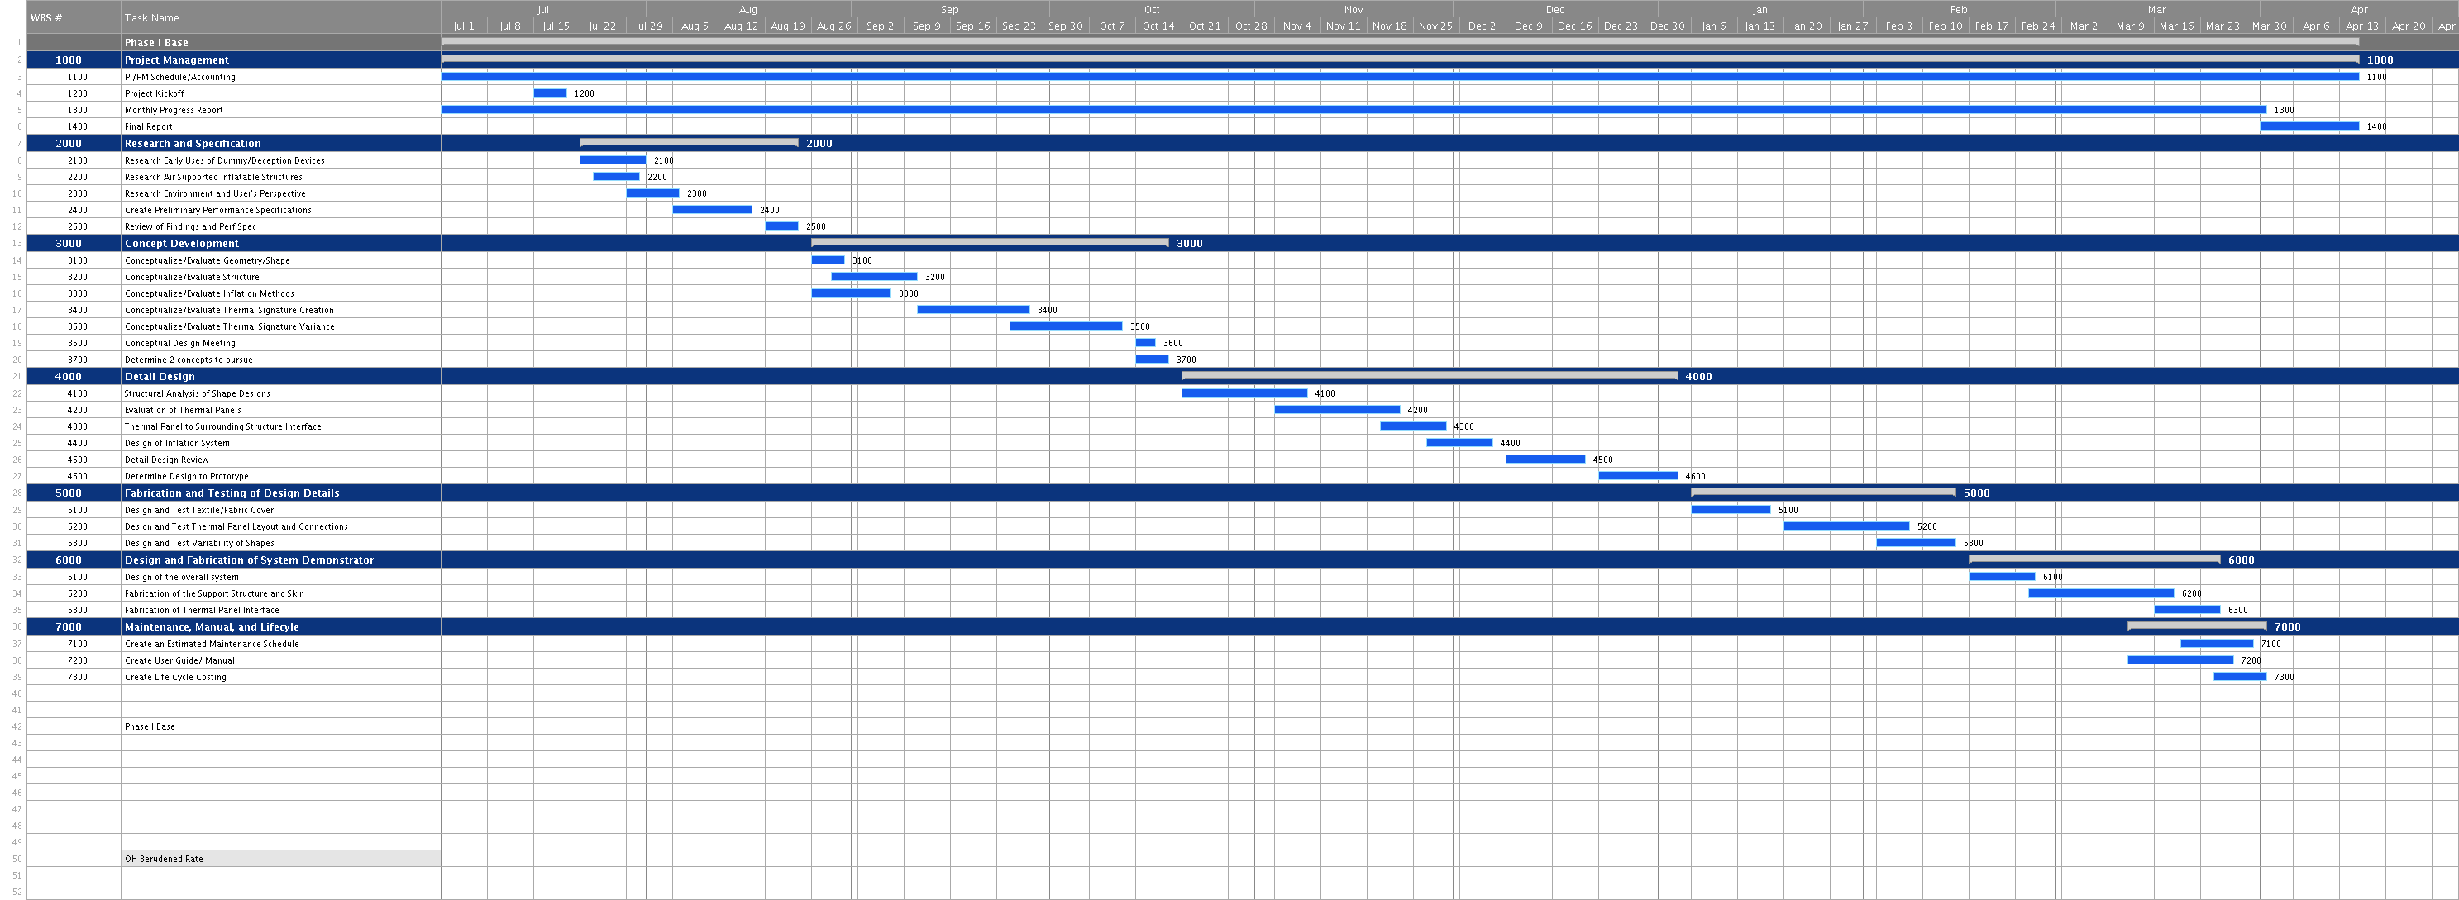
Task: Click the summary bar labeled 3000
Action: click(x=990, y=243)
